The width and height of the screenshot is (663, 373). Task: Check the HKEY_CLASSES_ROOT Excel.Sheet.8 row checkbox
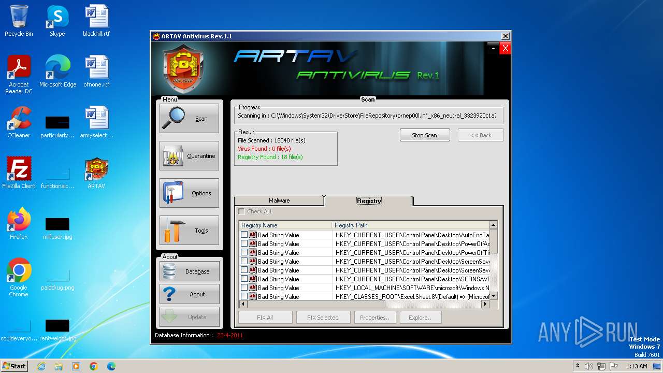(x=244, y=296)
